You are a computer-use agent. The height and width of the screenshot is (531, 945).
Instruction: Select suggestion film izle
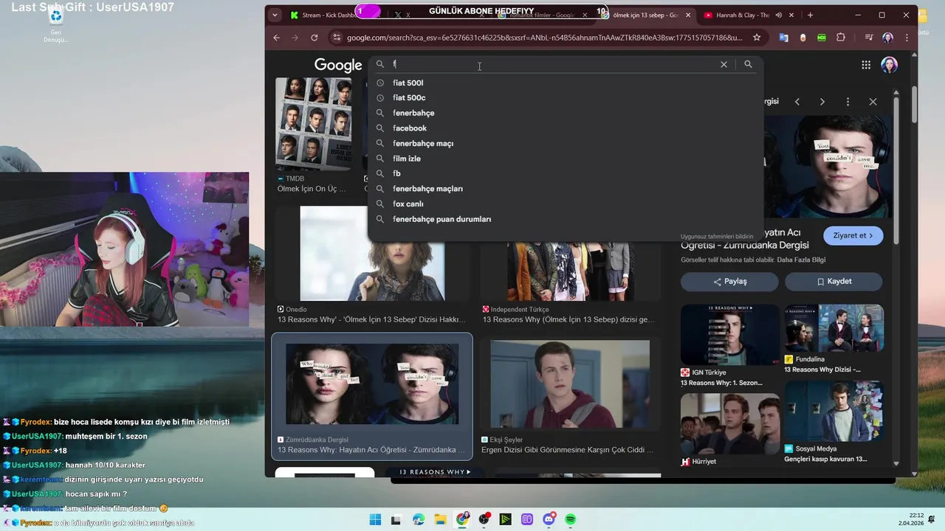565,159
